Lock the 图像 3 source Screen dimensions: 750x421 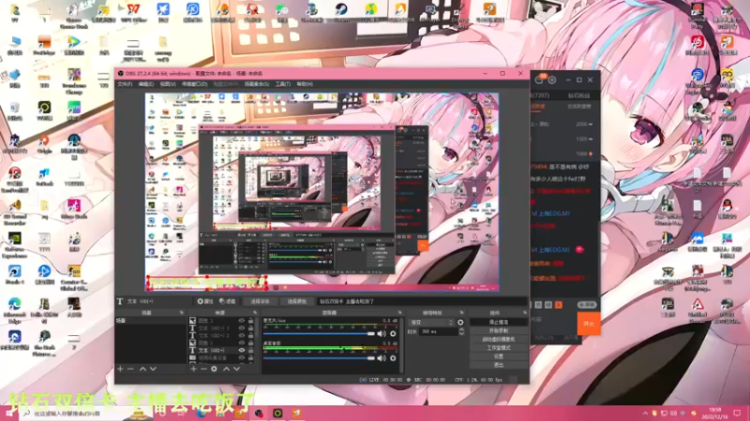(x=250, y=321)
